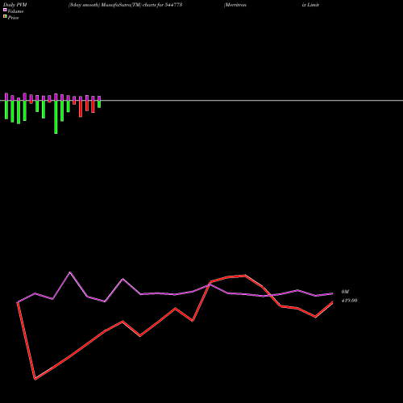Click the magenta Volume legend swatch
The image size is (403, 403).
click(5, 10)
